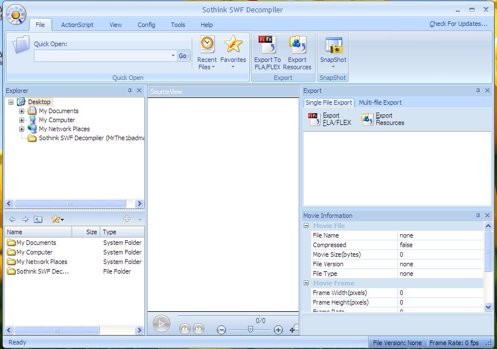Screen dimensions: 497x349
Task: Click Export Resources ribbon icon
Action: point(297,52)
